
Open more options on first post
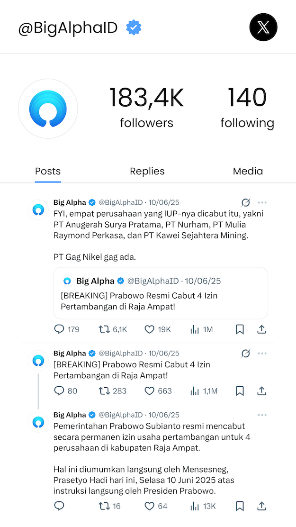[262, 203]
